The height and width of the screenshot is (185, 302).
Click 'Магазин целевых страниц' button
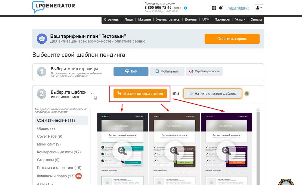click(x=140, y=94)
